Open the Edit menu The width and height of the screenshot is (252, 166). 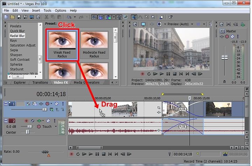click(15, 10)
